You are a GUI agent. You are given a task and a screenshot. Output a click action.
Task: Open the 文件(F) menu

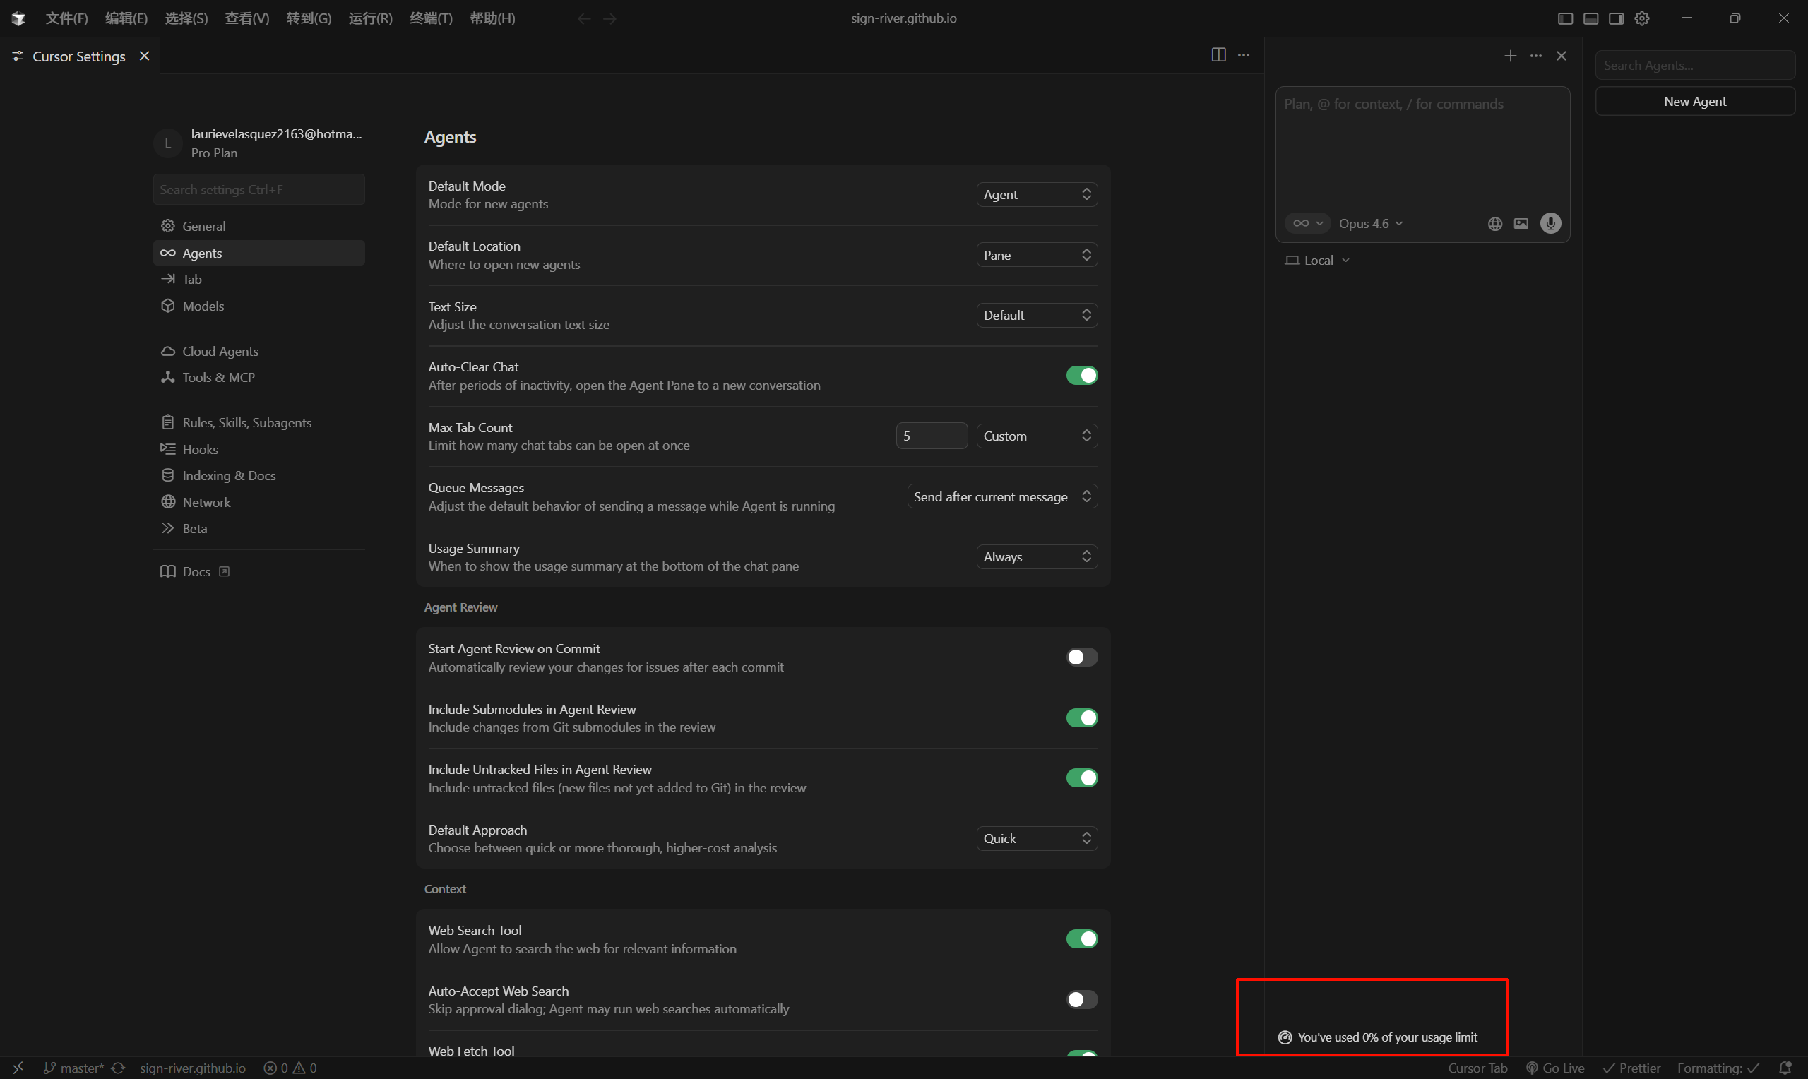[67, 18]
